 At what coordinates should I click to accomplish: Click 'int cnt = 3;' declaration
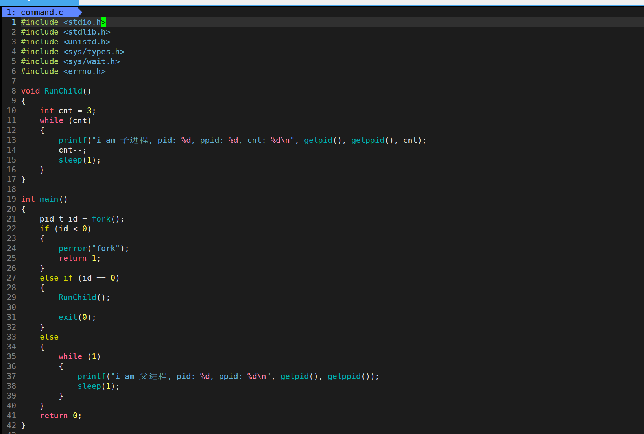(x=68, y=111)
